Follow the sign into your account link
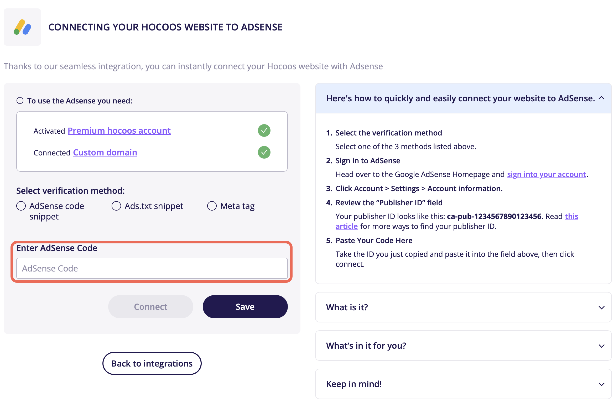 546,174
